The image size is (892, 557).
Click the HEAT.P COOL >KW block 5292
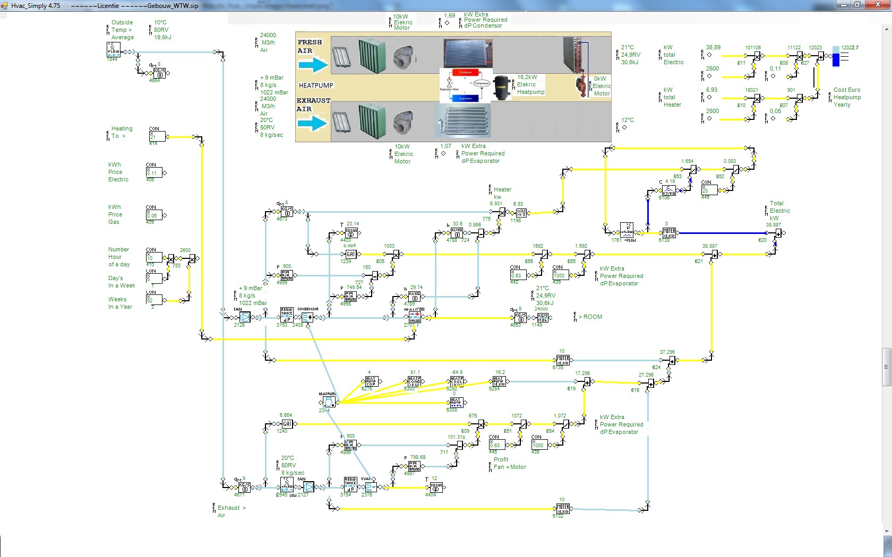pyautogui.click(x=457, y=381)
